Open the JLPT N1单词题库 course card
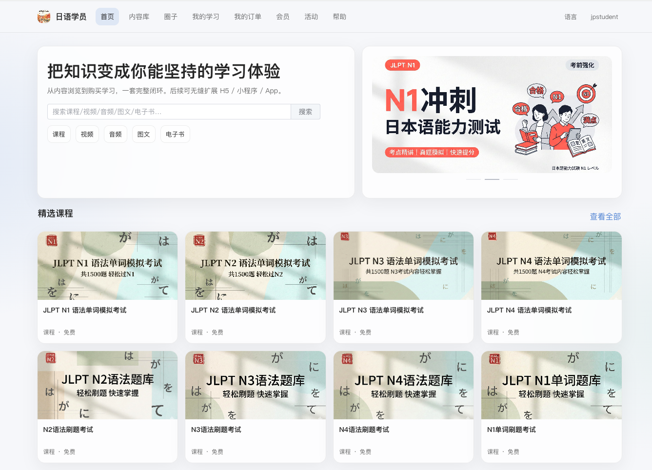 551,385
